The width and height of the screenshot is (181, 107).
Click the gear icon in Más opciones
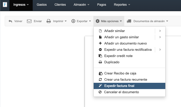pyautogui.click(x=98, y=21)
